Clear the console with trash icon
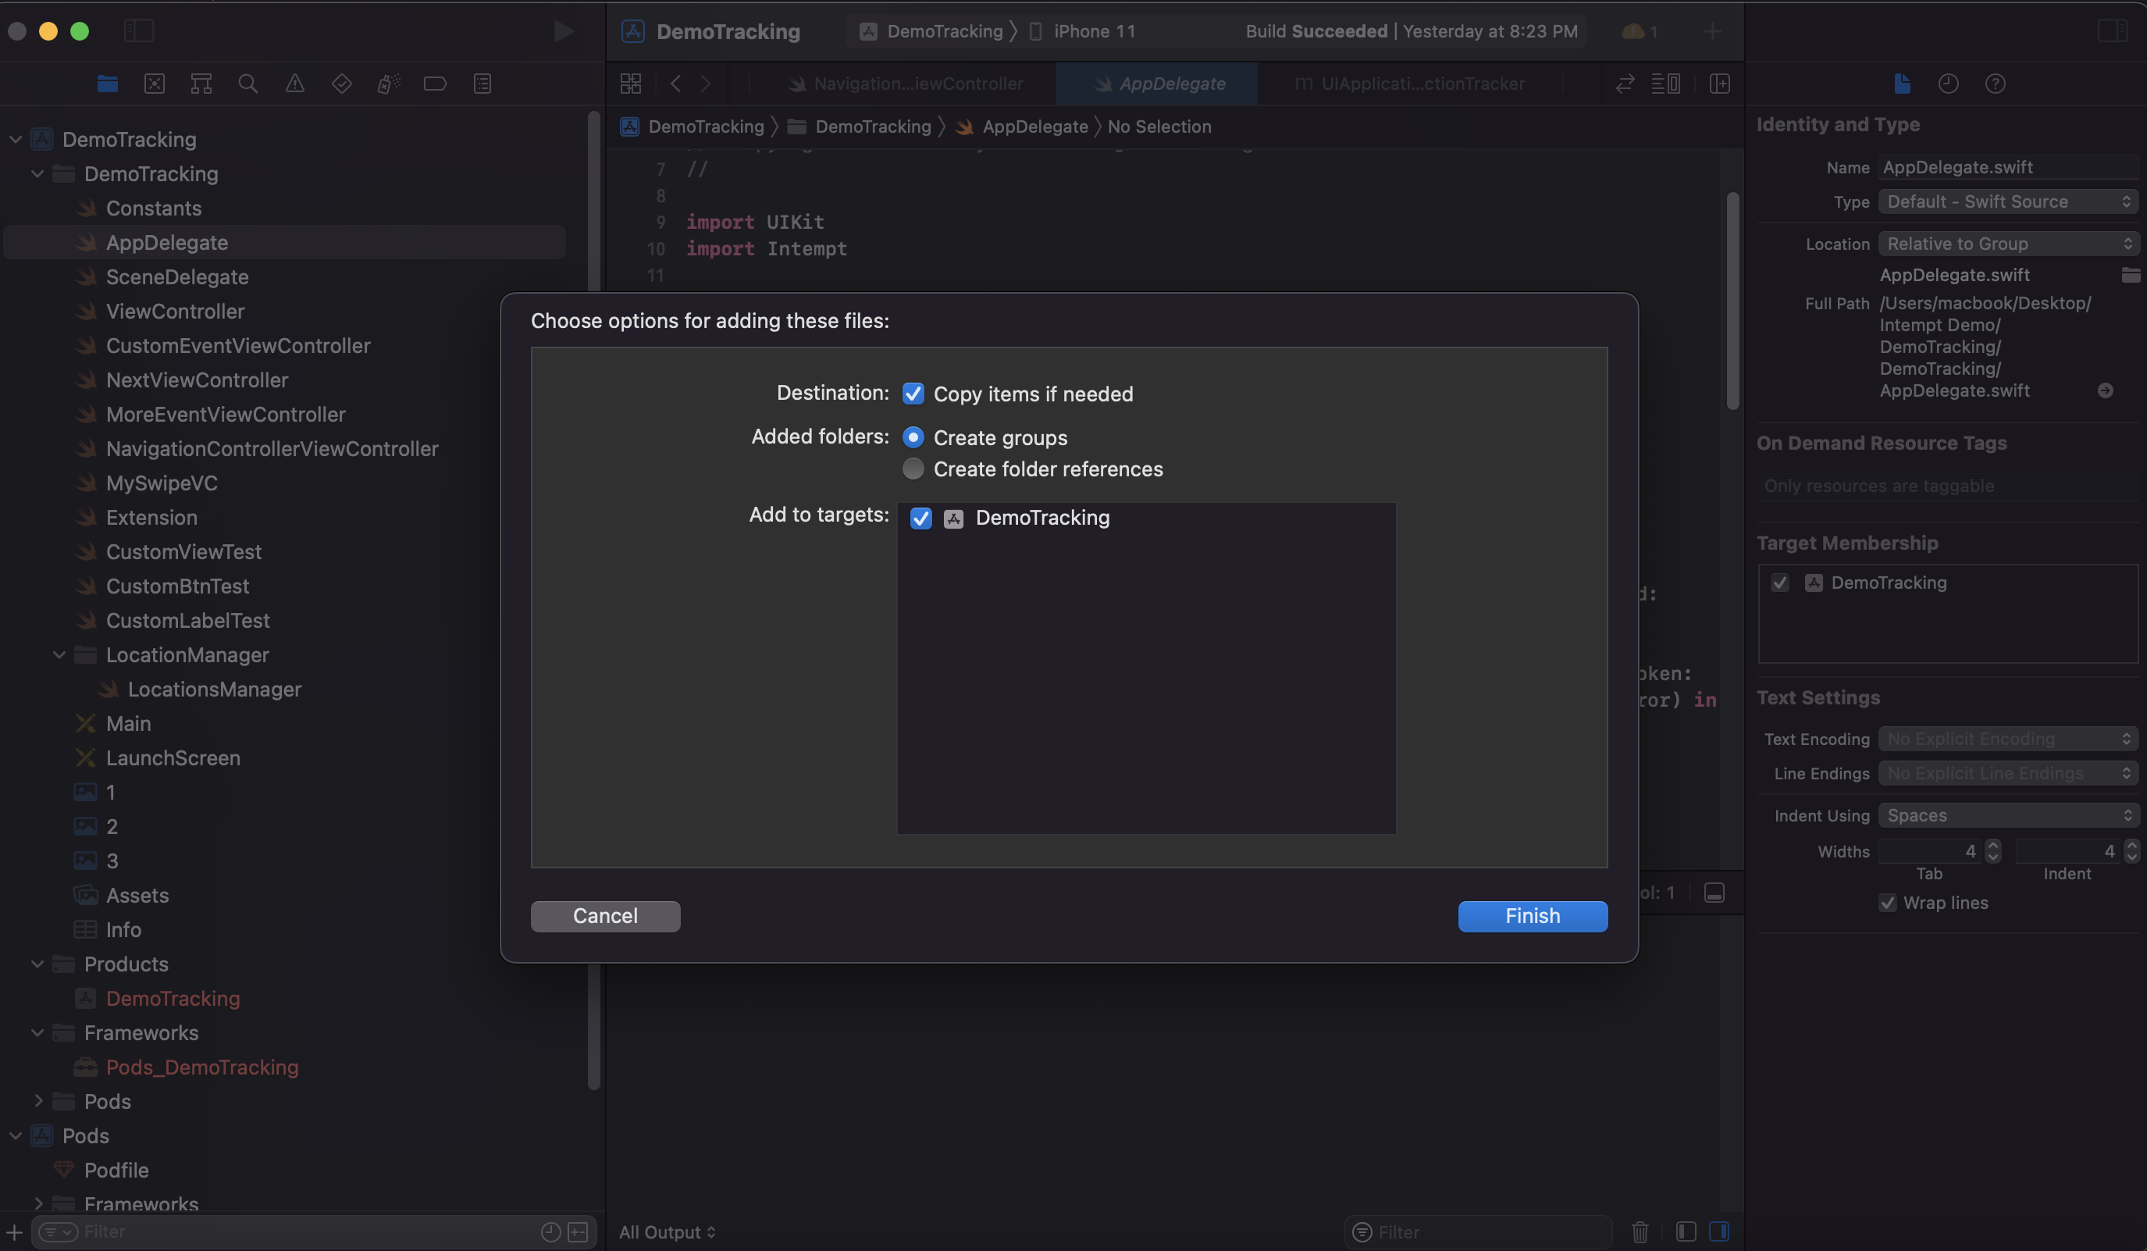The height and width of the screenshot is (1251, 2147). (x=1640, y=1231)
